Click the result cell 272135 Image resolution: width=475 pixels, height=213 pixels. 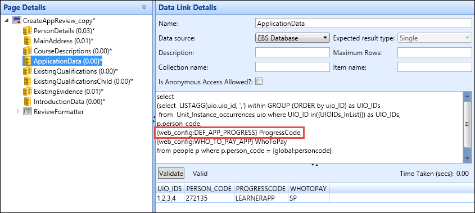point(209,198)
